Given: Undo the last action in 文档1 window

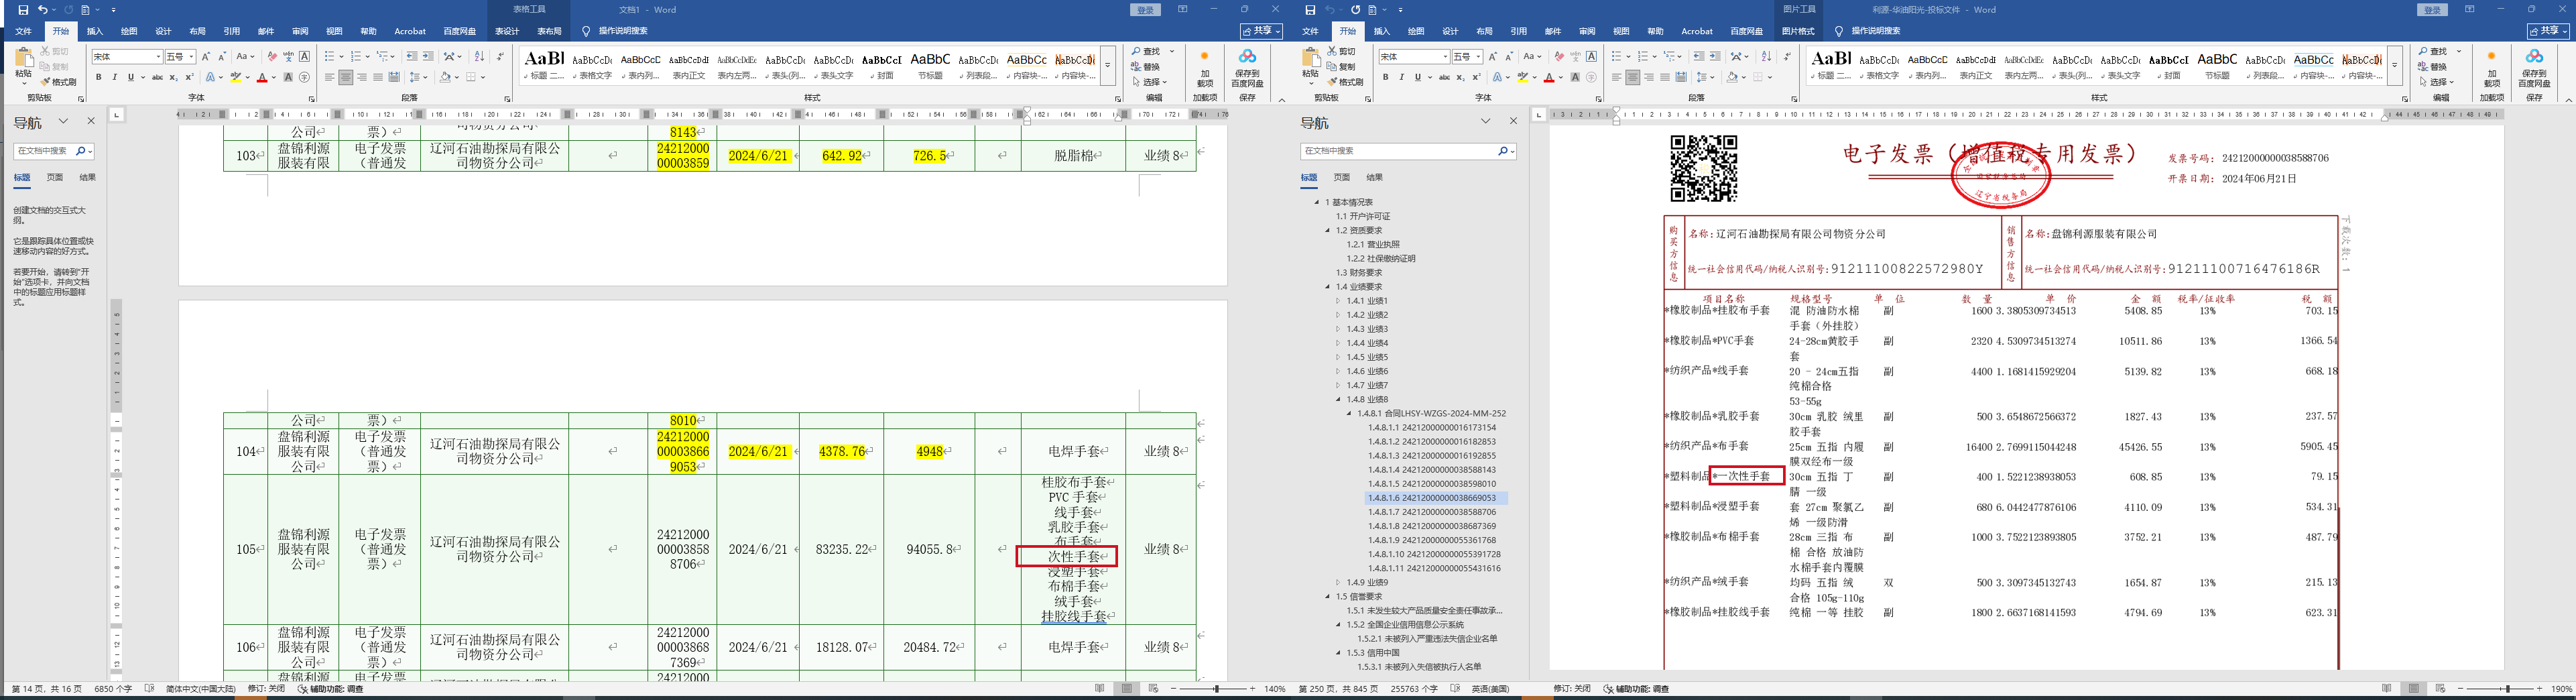Looking at the screenshot, I should pyautogui.click(x=42, y=10).
